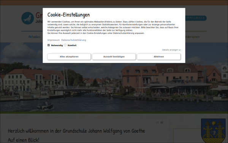
Task: Open the Datenschutzerklärung link in dialog
Action: point(74,40)
